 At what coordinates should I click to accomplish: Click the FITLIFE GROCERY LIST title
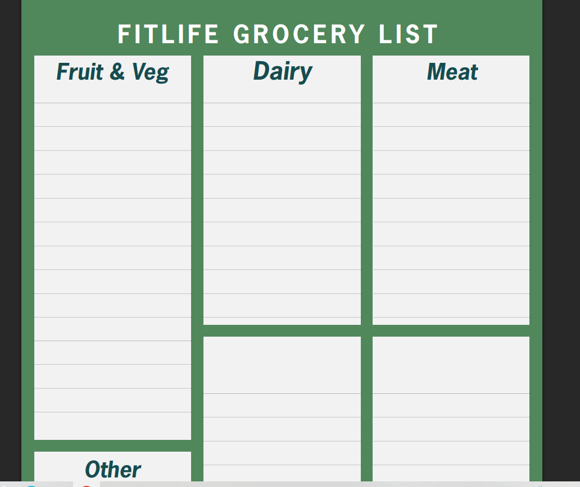278,34
